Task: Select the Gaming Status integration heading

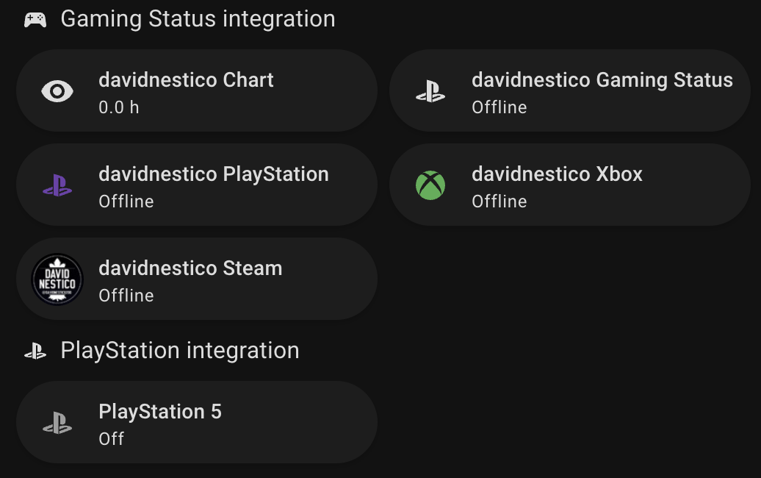Action: click(x=198, y=19)
